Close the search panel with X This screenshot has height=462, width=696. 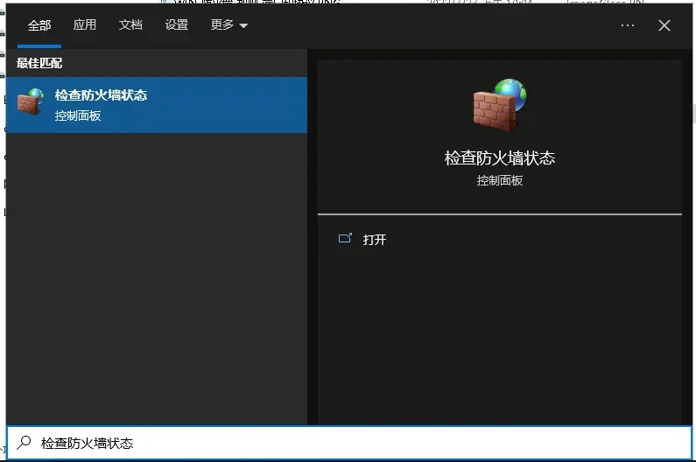click(x=664, y=25)
